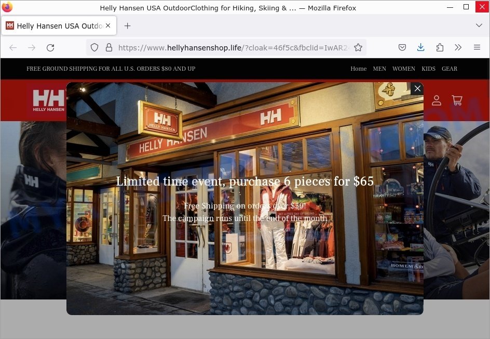Image resolution: width=490 pixels, height=339 pixels.
Task: Open the extensions puzzle icon
Action: coord(440,48)
